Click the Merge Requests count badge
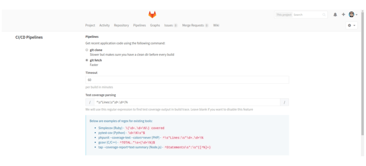 click(x=207, y=25)
